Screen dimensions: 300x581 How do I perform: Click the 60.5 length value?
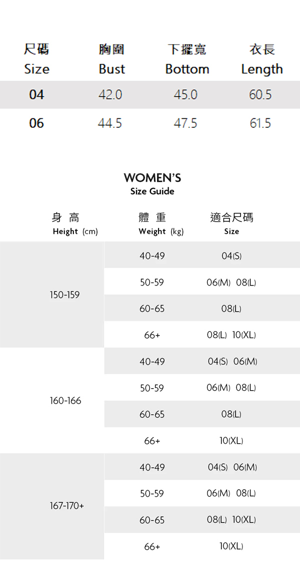point(260,95)
